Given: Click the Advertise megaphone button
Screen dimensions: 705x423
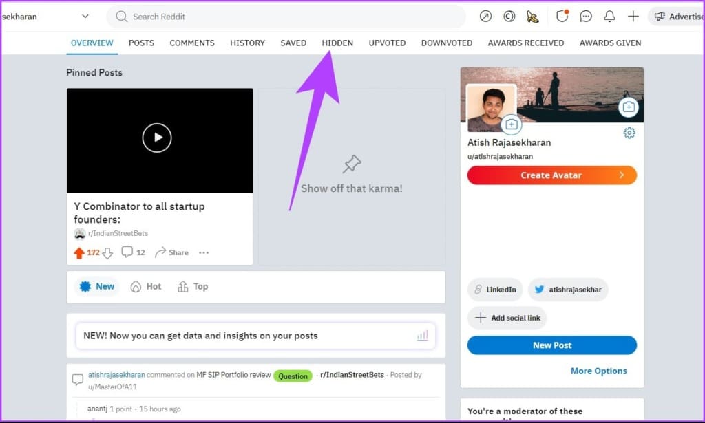Looking at the screenshot, I should point(677,17).
